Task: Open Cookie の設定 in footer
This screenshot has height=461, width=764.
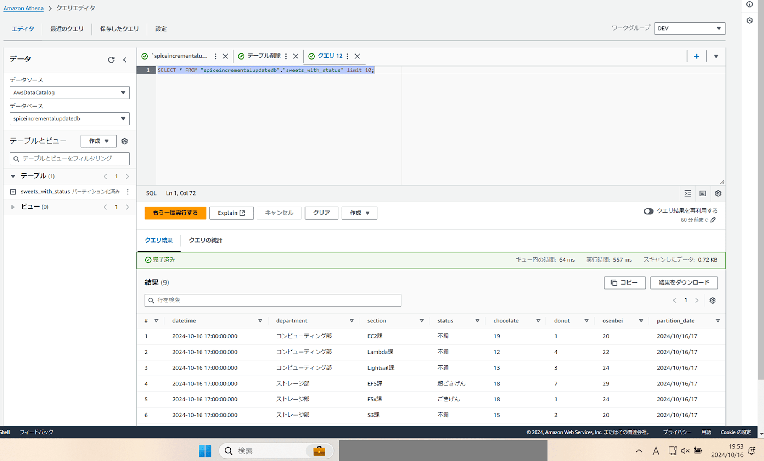Action: click(x=736, y=432)
